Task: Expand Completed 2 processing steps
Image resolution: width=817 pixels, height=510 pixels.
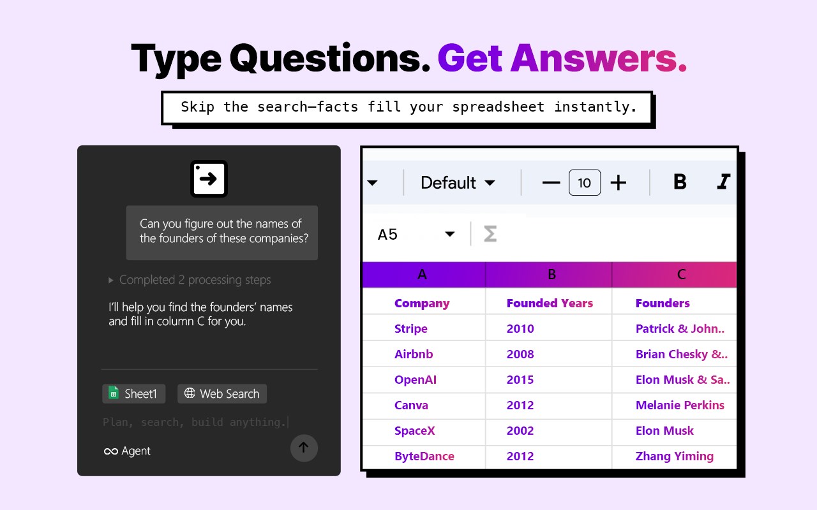Action: pos(190,280)
